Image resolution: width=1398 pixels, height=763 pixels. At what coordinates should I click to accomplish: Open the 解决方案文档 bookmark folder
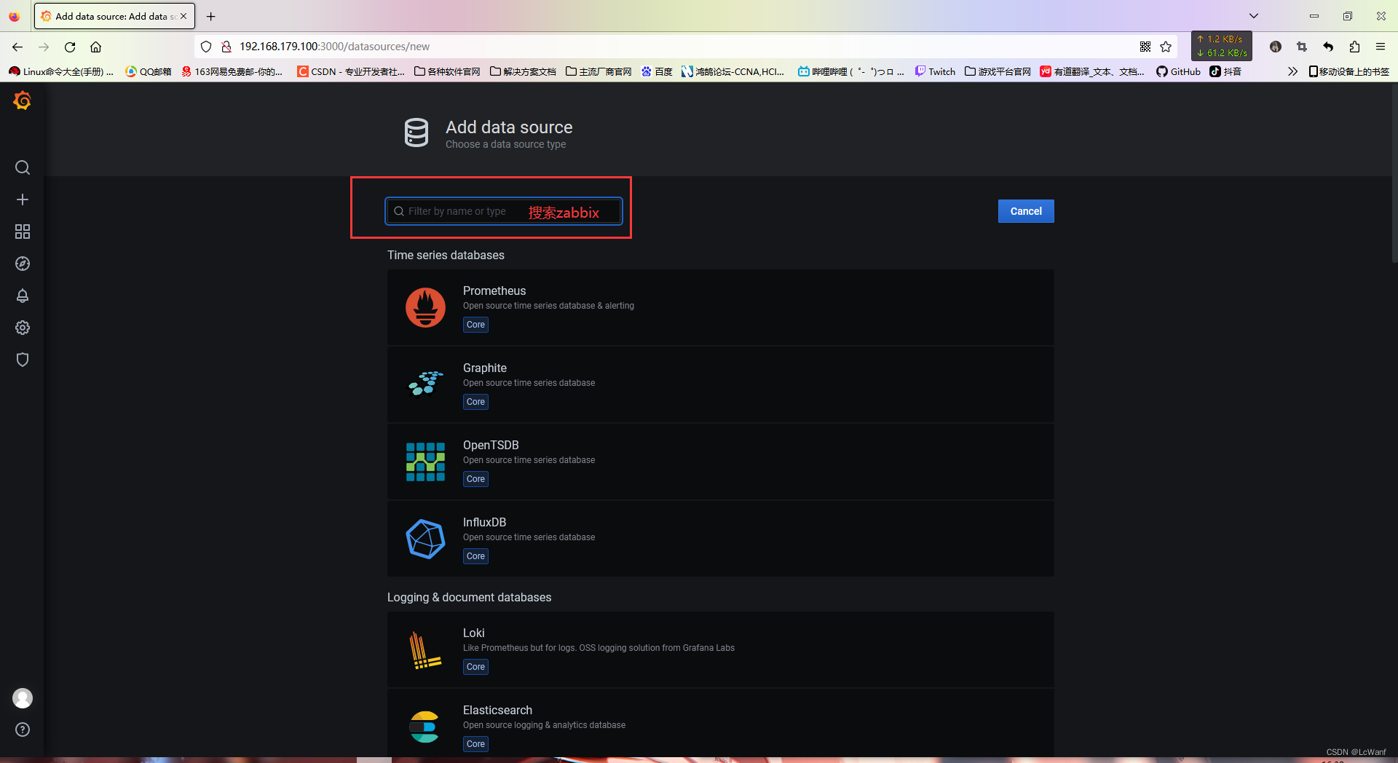coord(523,71)
